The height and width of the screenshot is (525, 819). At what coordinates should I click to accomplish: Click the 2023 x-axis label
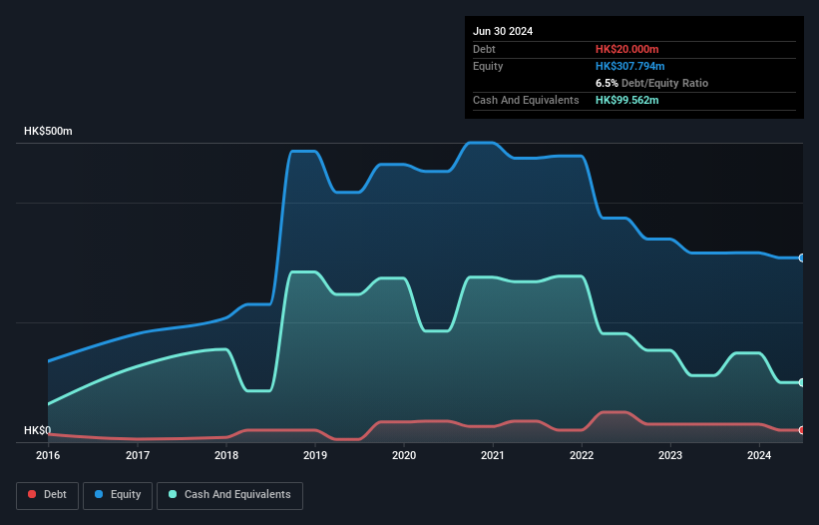tap(670, 455)
